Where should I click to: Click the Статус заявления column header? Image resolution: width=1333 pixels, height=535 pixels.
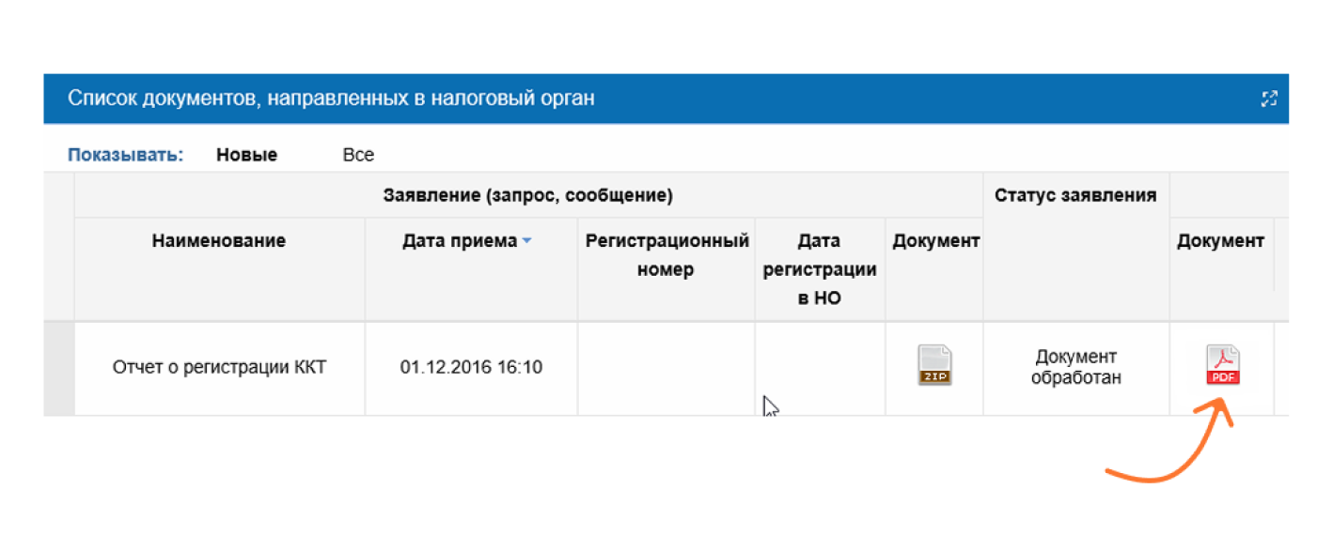[x=1075, y=196]
